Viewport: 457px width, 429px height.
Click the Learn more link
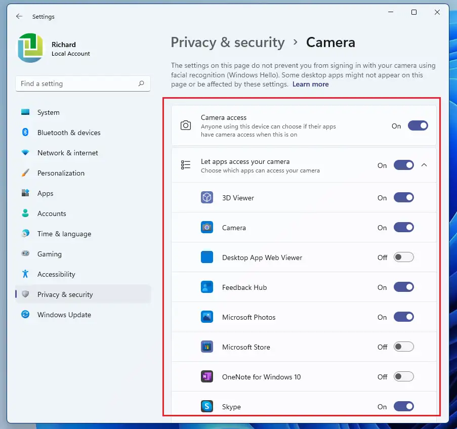pyautogui.click(x=310, y=84)
